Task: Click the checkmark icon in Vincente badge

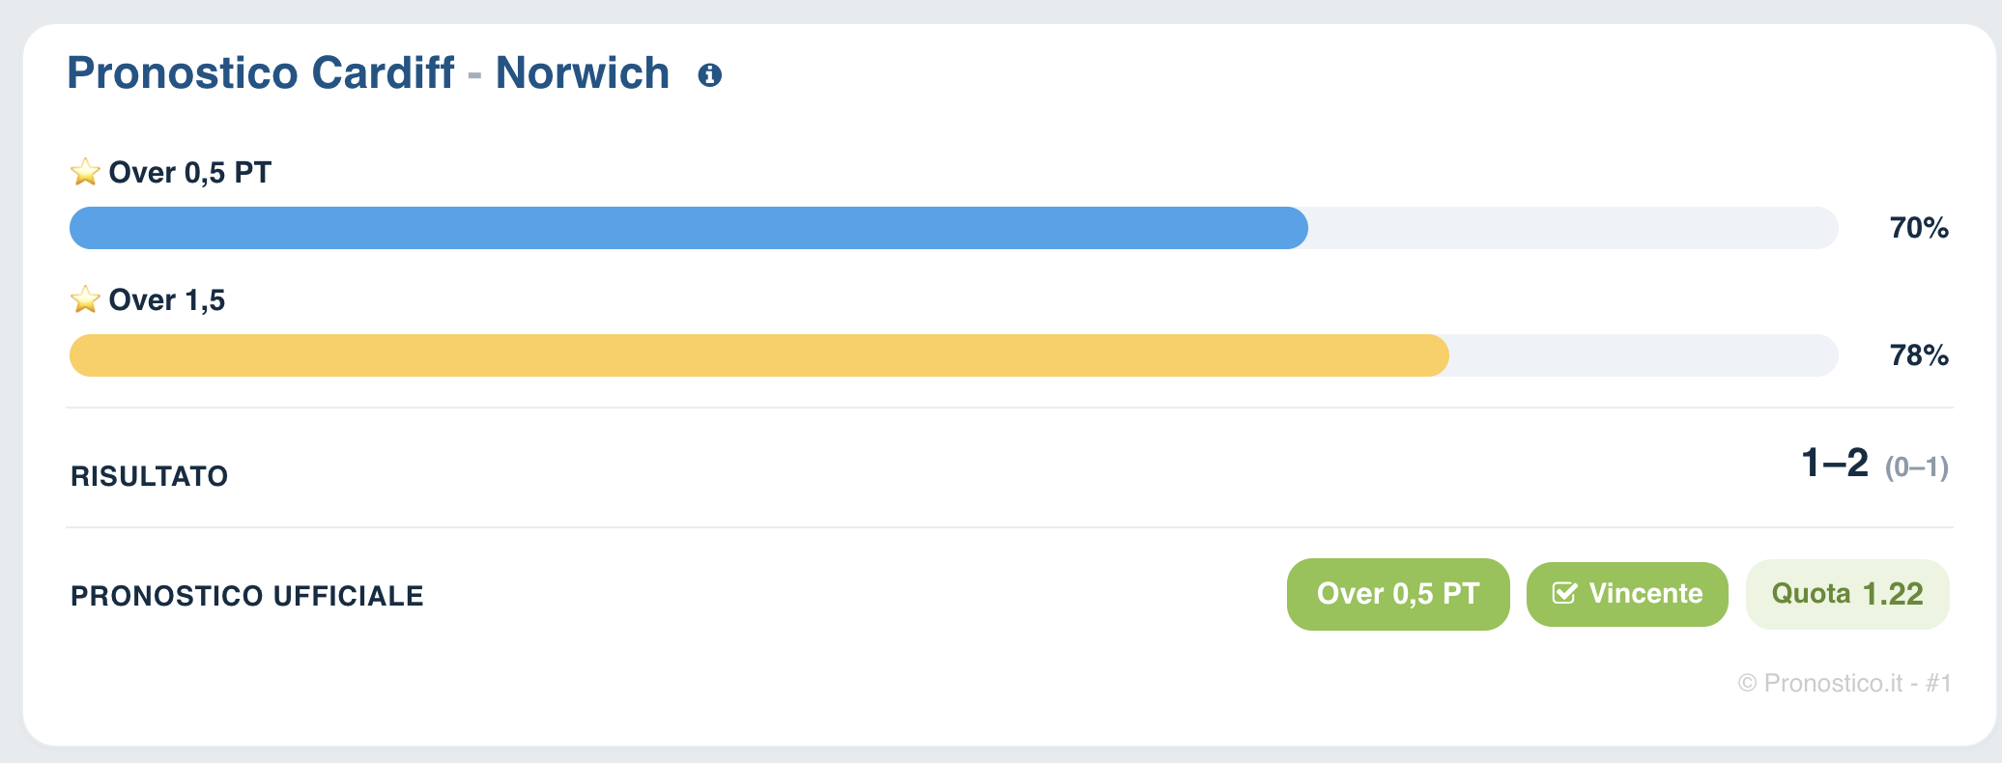Action: pos(1564,593)
